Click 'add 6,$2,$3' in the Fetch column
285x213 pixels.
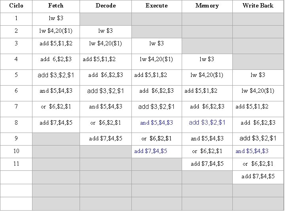pyautogui.click(x=56, y=60)
